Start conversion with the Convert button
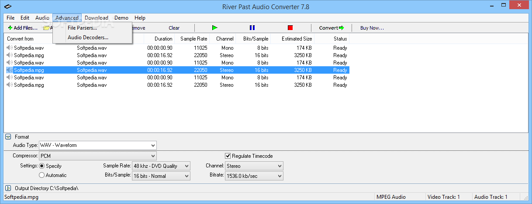The height and width of the screenshot is (204, 532). pos(332,28)
